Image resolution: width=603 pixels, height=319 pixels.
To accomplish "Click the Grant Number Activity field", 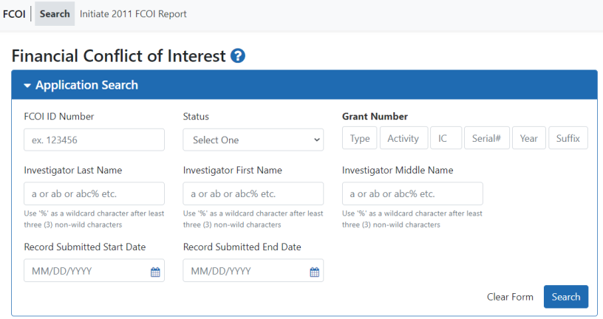I will (x=403, y=138).
